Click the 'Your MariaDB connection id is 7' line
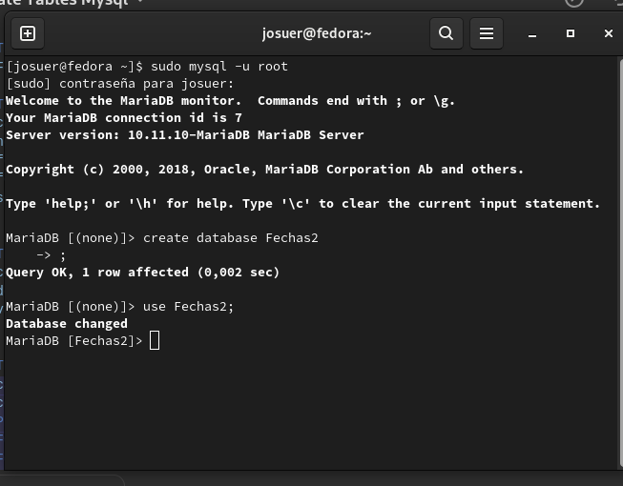Viewport: 623px width, 486px height. click(124, 118)
